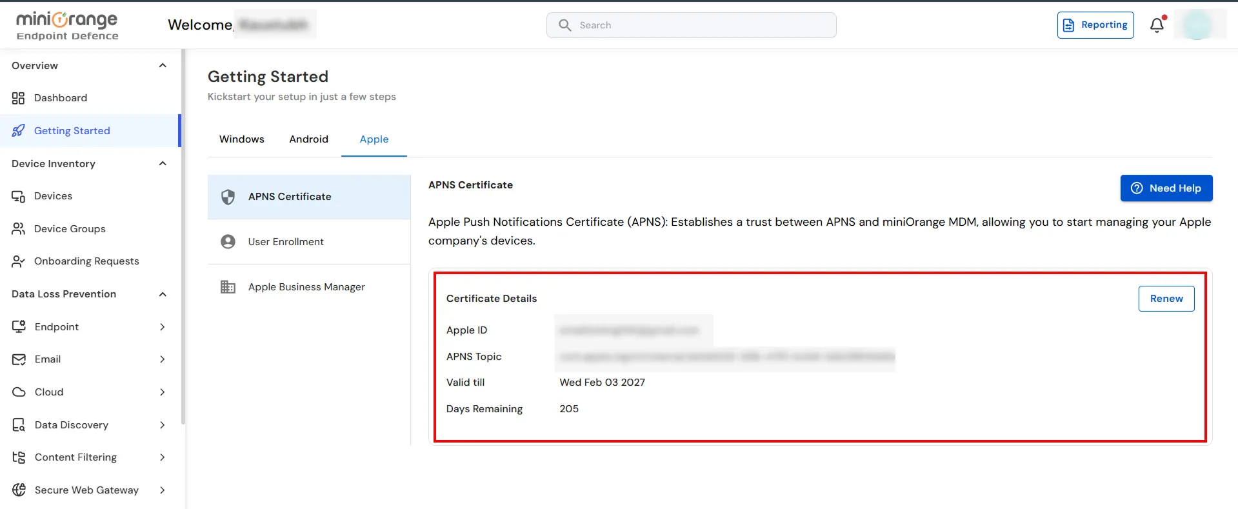Click the Onboarding Requests user icon
This screenshot has width=1238, height=509.
18,261
